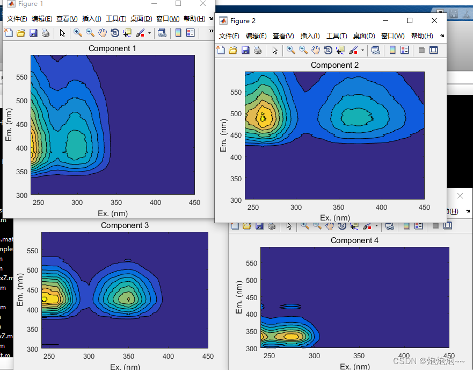Open 窗口(W) menu in Figure 2
473x370 pixels.
click(392, 36)
